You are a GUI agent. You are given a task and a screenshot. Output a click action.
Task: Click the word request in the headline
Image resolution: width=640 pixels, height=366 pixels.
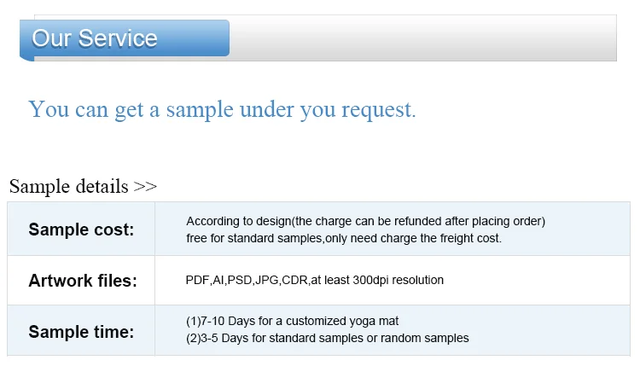coord(378,110)
